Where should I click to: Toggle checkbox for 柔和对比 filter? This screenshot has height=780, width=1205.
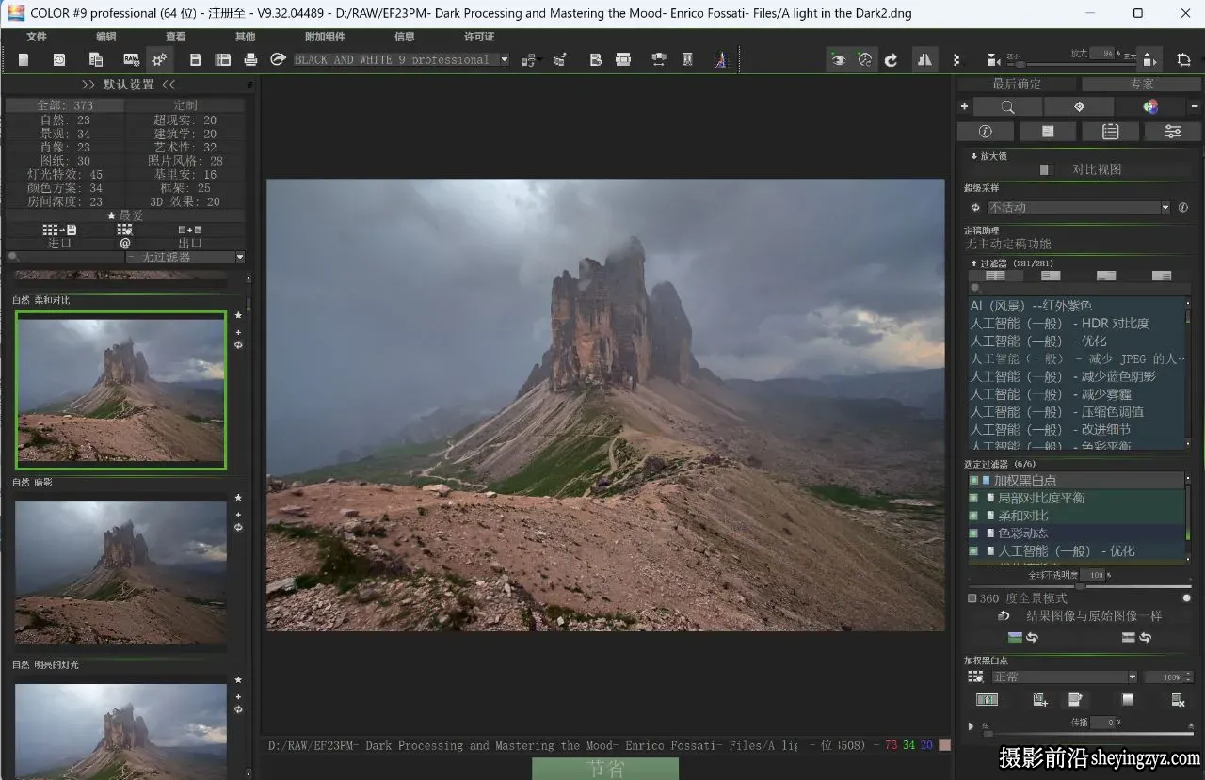[x=974, y=516]
